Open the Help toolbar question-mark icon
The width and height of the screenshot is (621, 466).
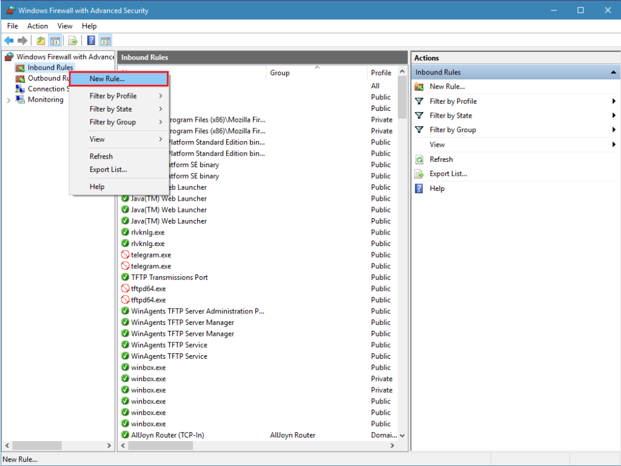[91, 41]
